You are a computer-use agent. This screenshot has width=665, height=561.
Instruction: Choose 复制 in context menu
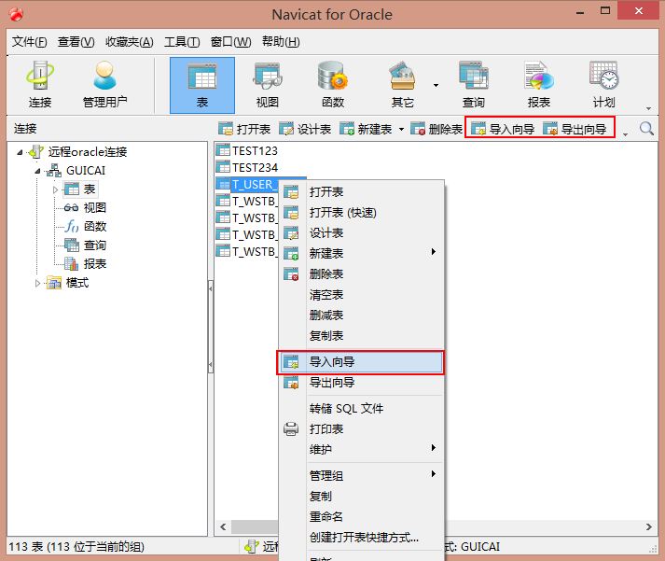(361, 496)
